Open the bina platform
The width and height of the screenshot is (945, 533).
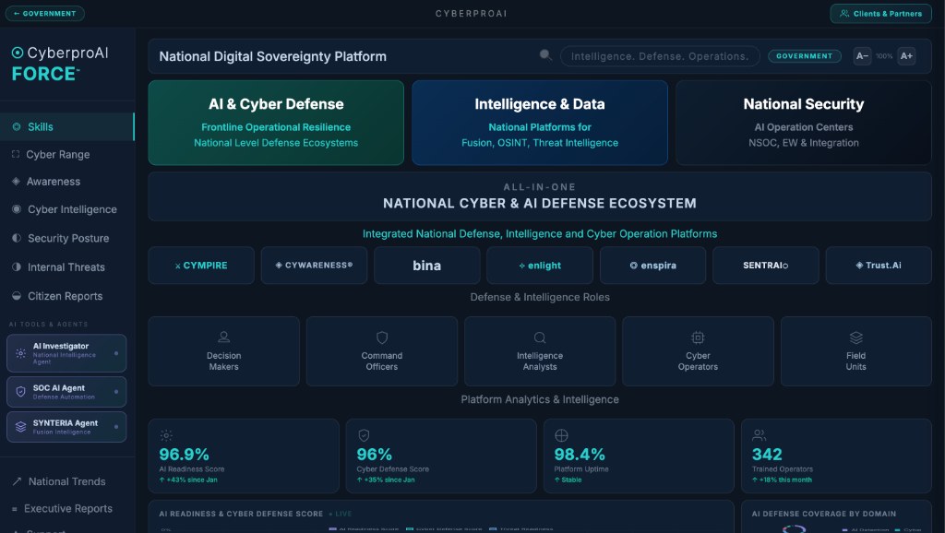point(426,265)
